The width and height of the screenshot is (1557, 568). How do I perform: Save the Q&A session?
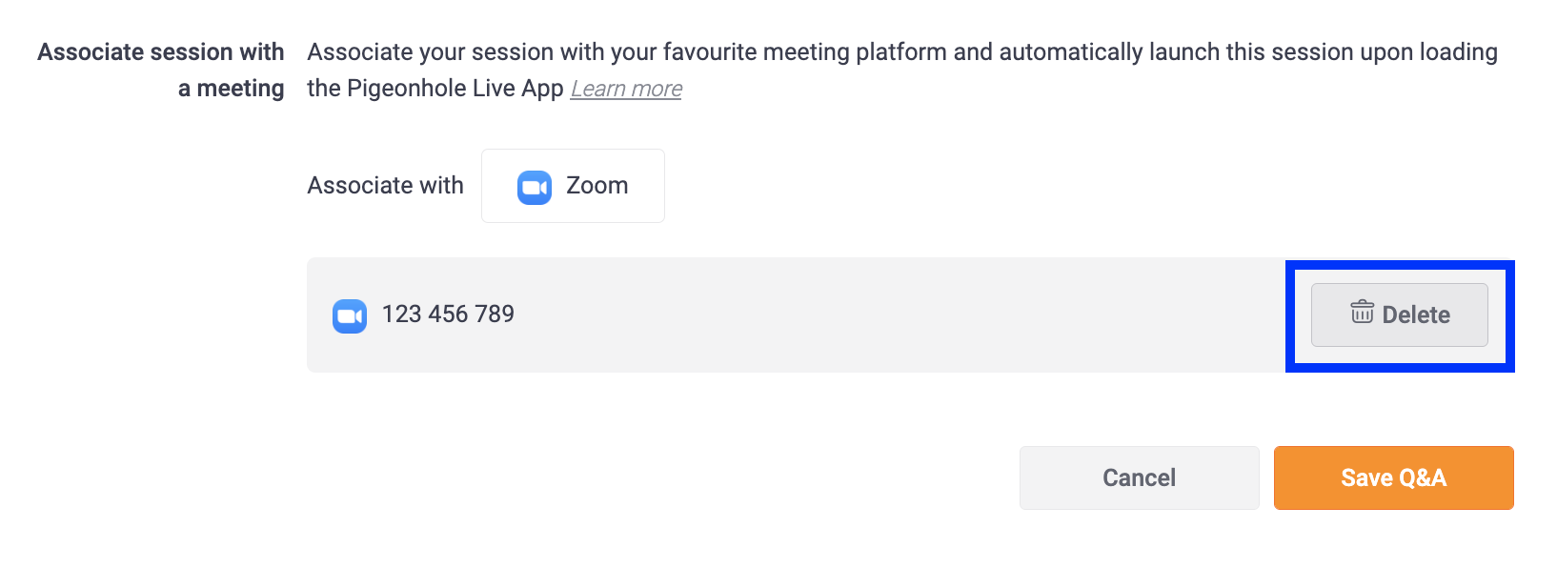1394,477
